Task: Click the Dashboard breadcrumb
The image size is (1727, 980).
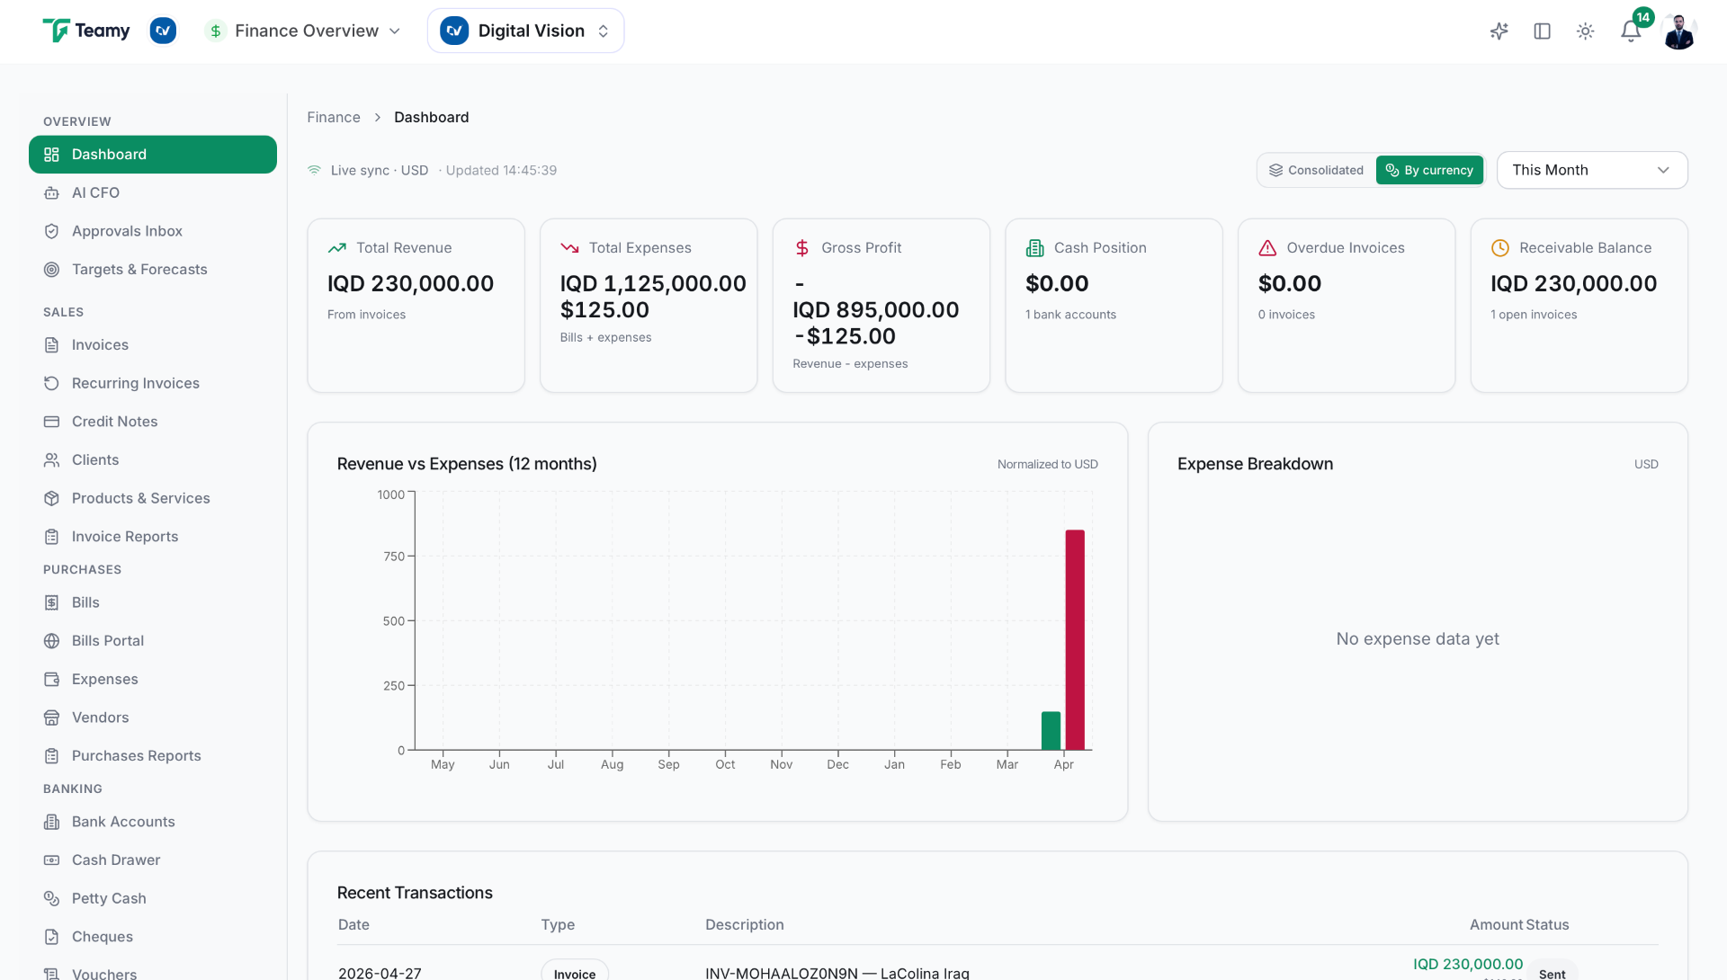Action: [x=431, y=117]
